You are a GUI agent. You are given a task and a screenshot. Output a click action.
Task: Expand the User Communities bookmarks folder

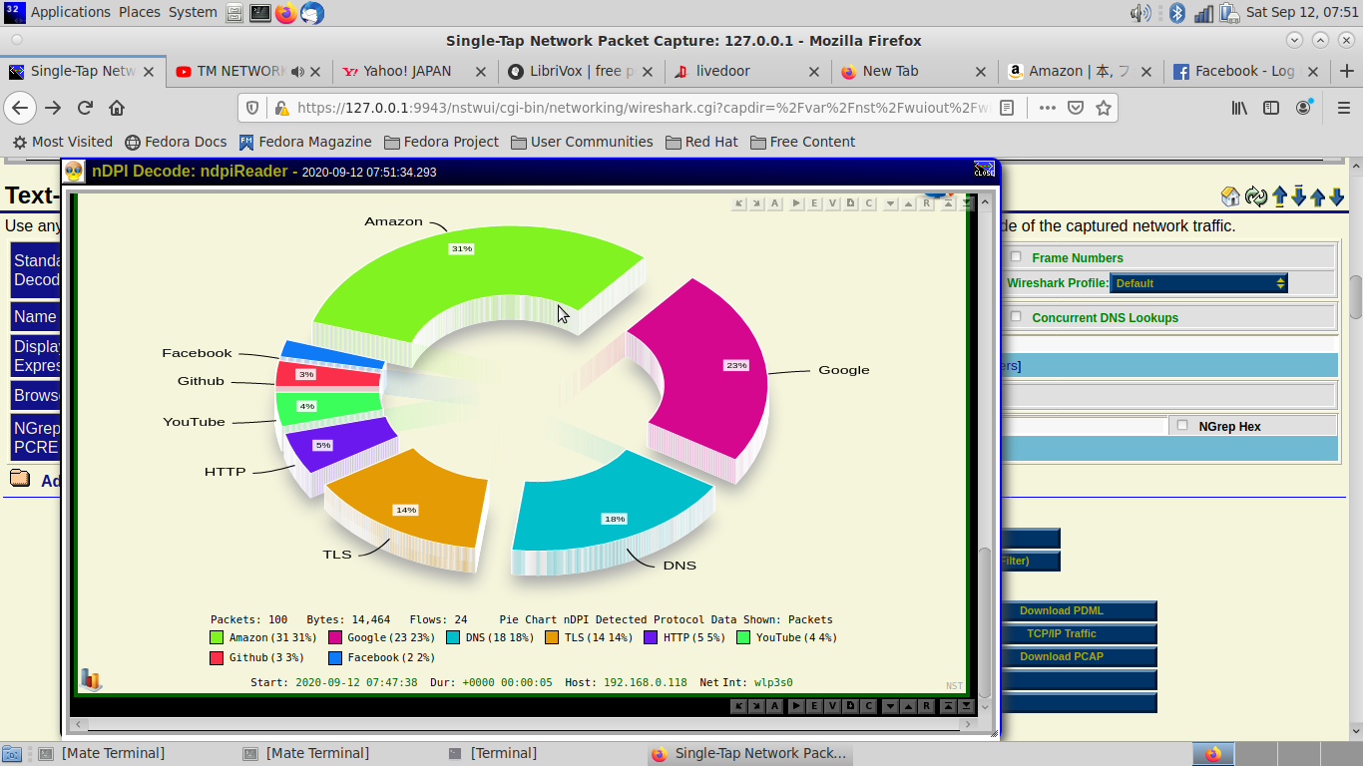[x=582, y=142]
